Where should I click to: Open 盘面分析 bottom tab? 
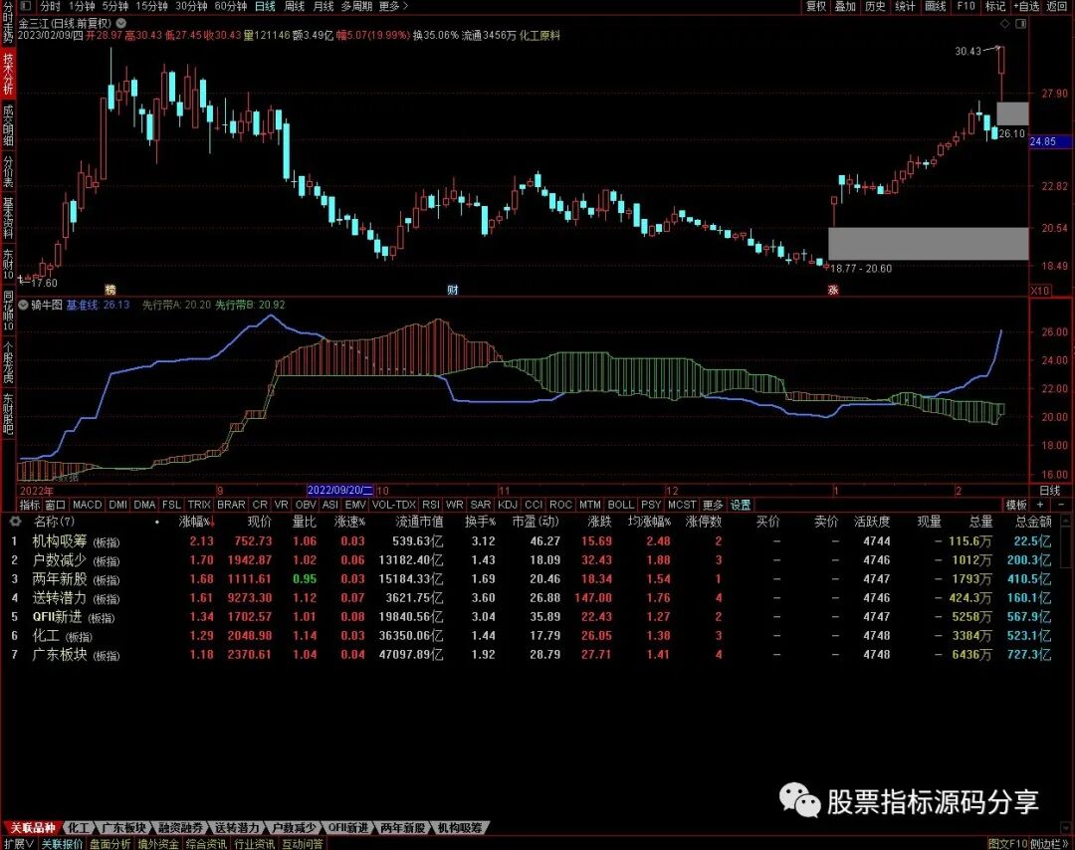109,843
